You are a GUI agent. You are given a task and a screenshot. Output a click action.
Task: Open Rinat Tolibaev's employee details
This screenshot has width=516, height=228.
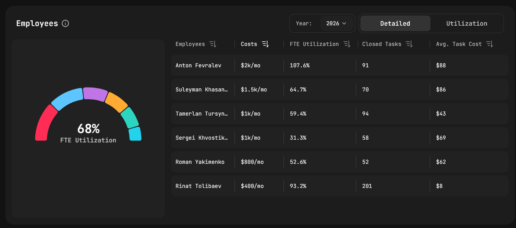[198, 186]
